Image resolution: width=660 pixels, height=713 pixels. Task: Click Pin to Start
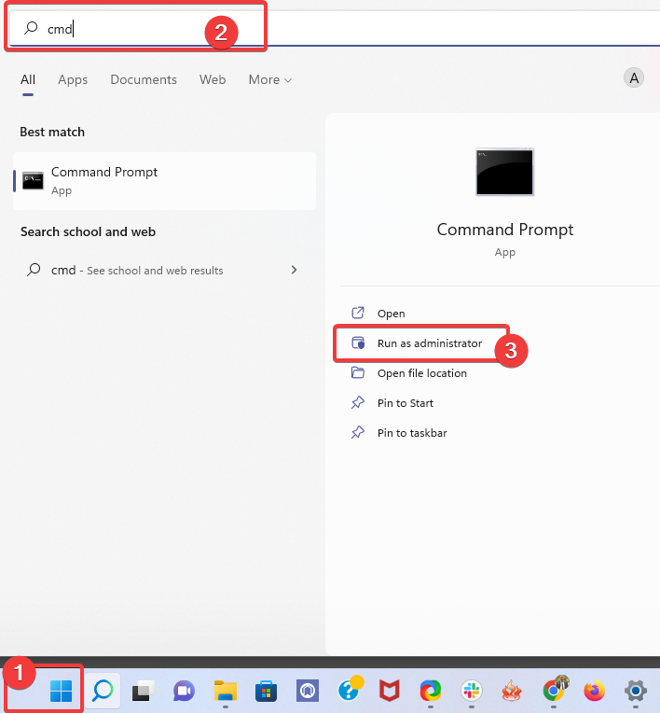[x=406, y=403]
